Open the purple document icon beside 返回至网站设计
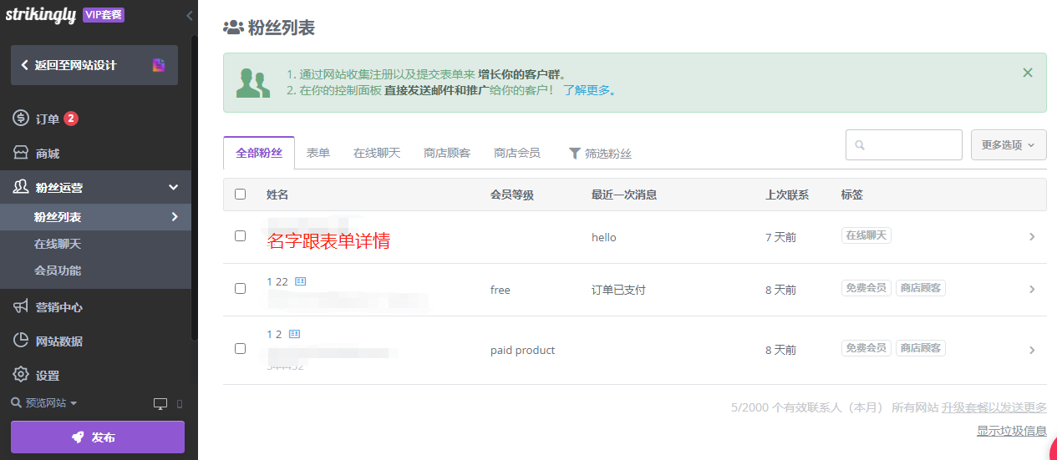 [x=159, y=65]
